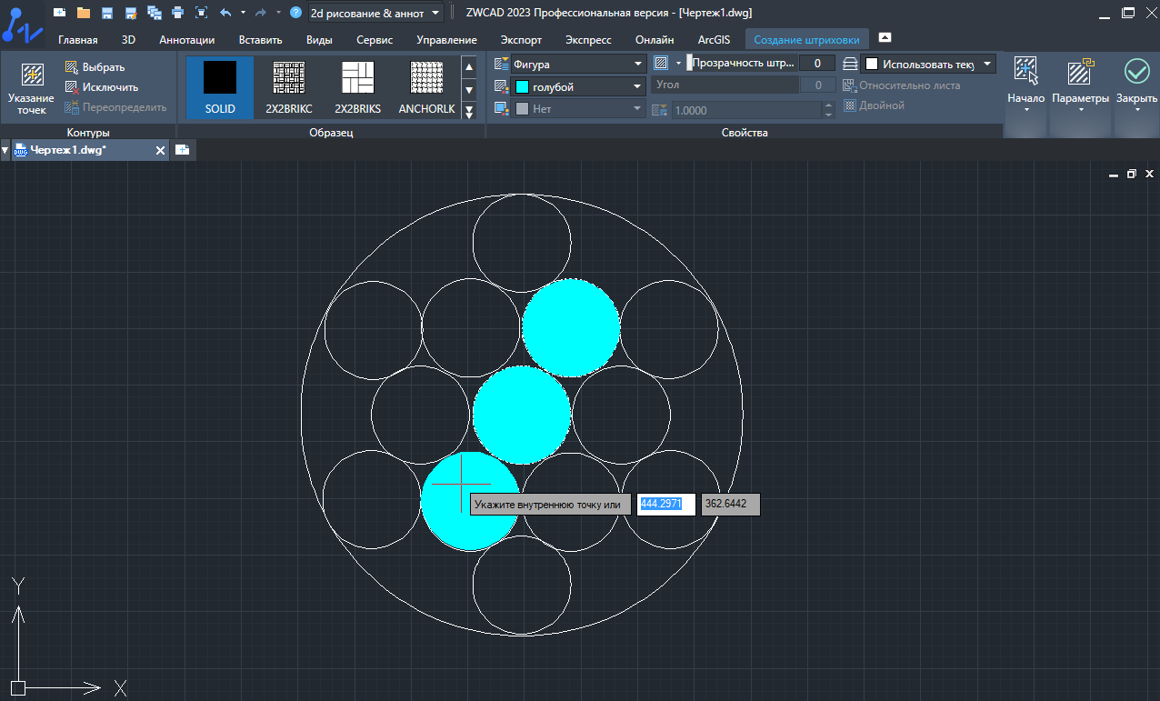Open the голубой hatch color dropdown
The width and height of the screenshot is (1160, 701).
(578, 86)
